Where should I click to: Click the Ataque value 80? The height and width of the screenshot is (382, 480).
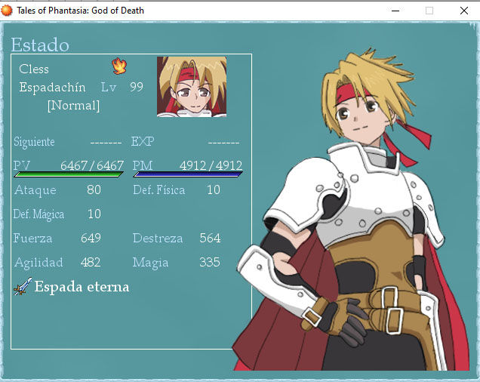tap(94, 190)
